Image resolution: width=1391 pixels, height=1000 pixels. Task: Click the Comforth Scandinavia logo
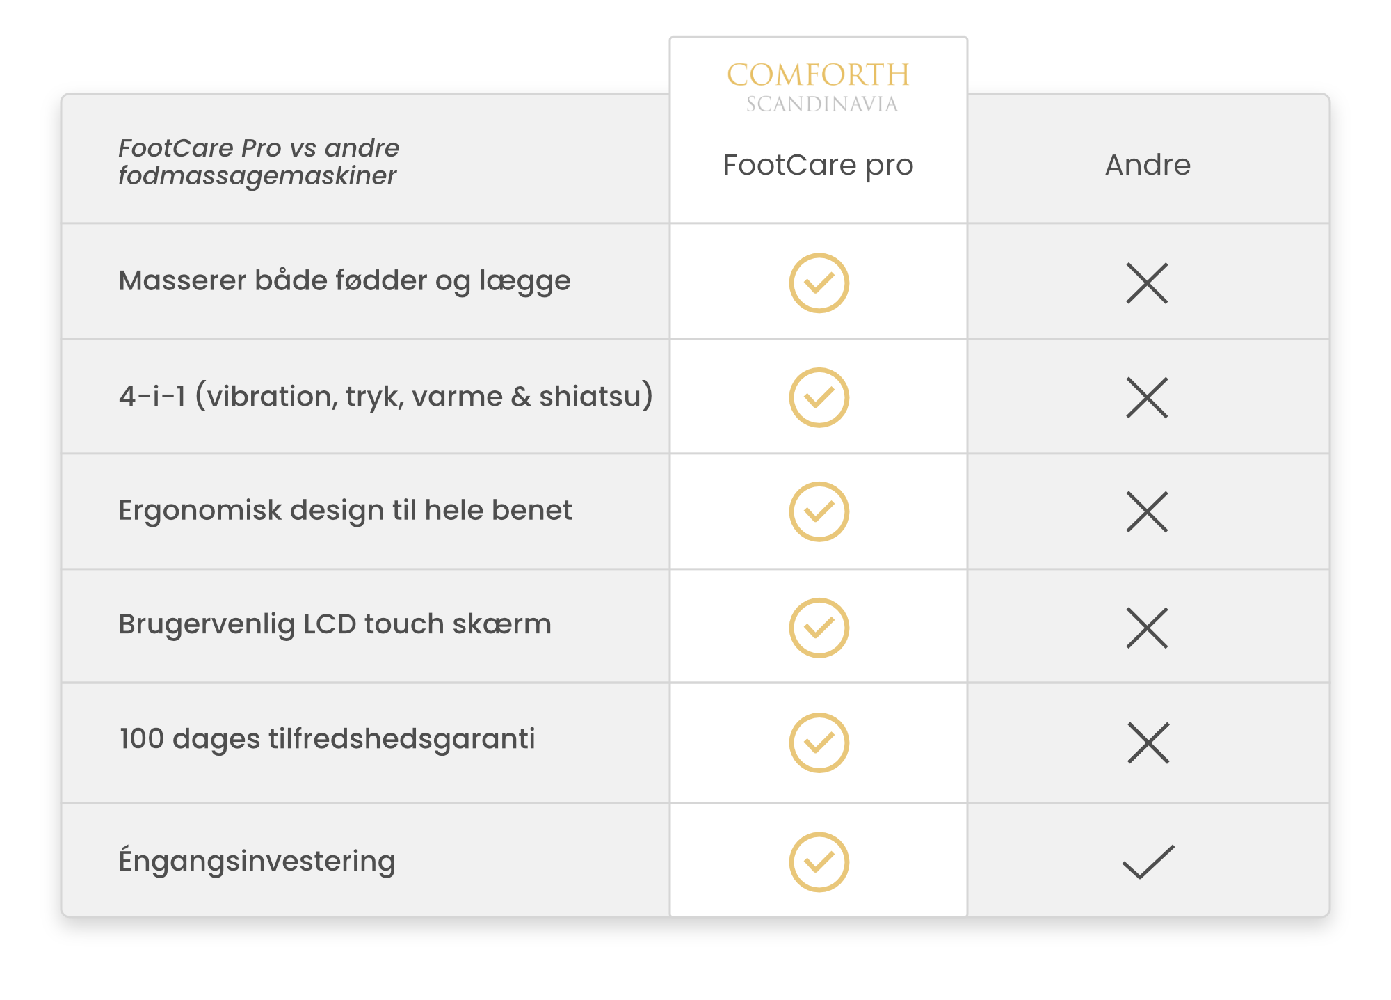pyautogui.click(x=819, y=87)
